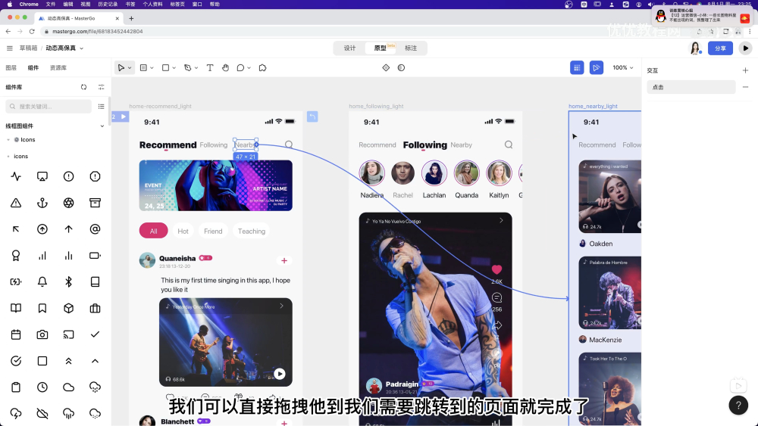Screen dimensions: 758x426
Task: Refresh the component library
Action: [83, 87]
